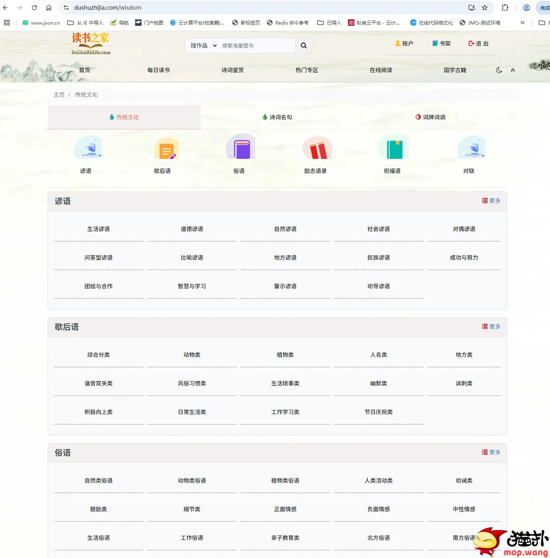The width and height of the screenshot is (550, 558).
Task: Click the 谚语 category icon
Action: 89,148
